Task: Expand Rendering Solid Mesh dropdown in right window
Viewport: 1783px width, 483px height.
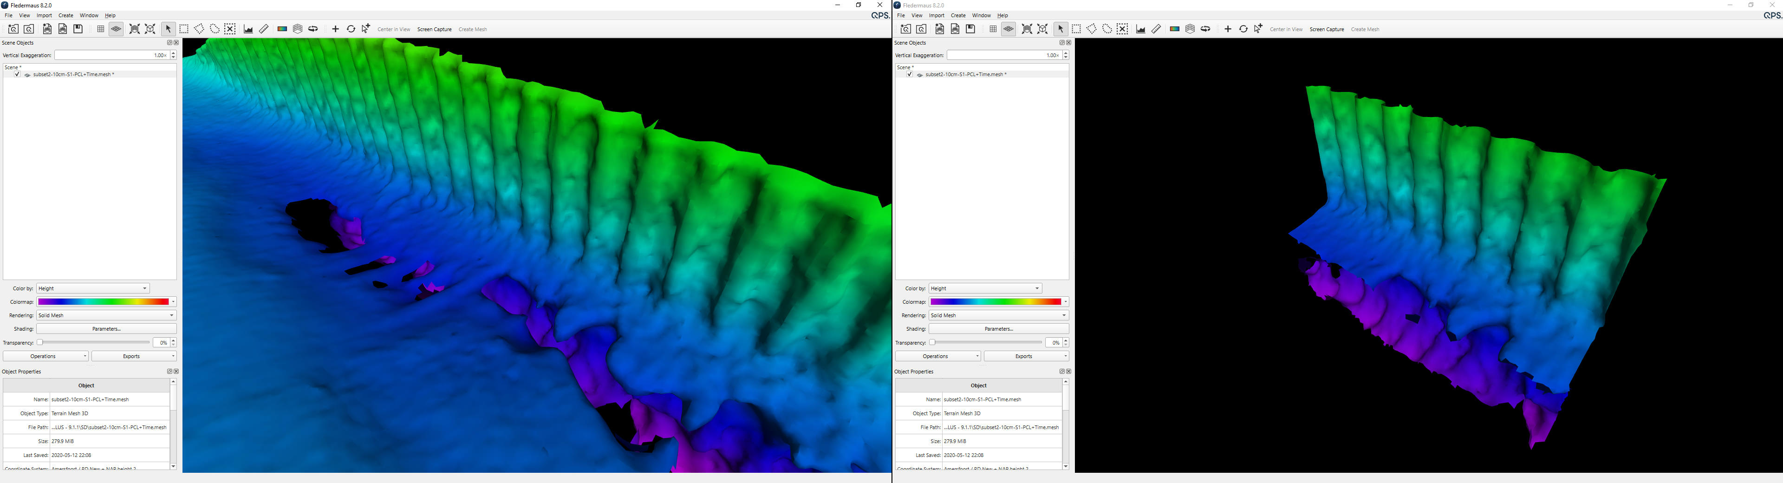Action: tap(998, 315)
